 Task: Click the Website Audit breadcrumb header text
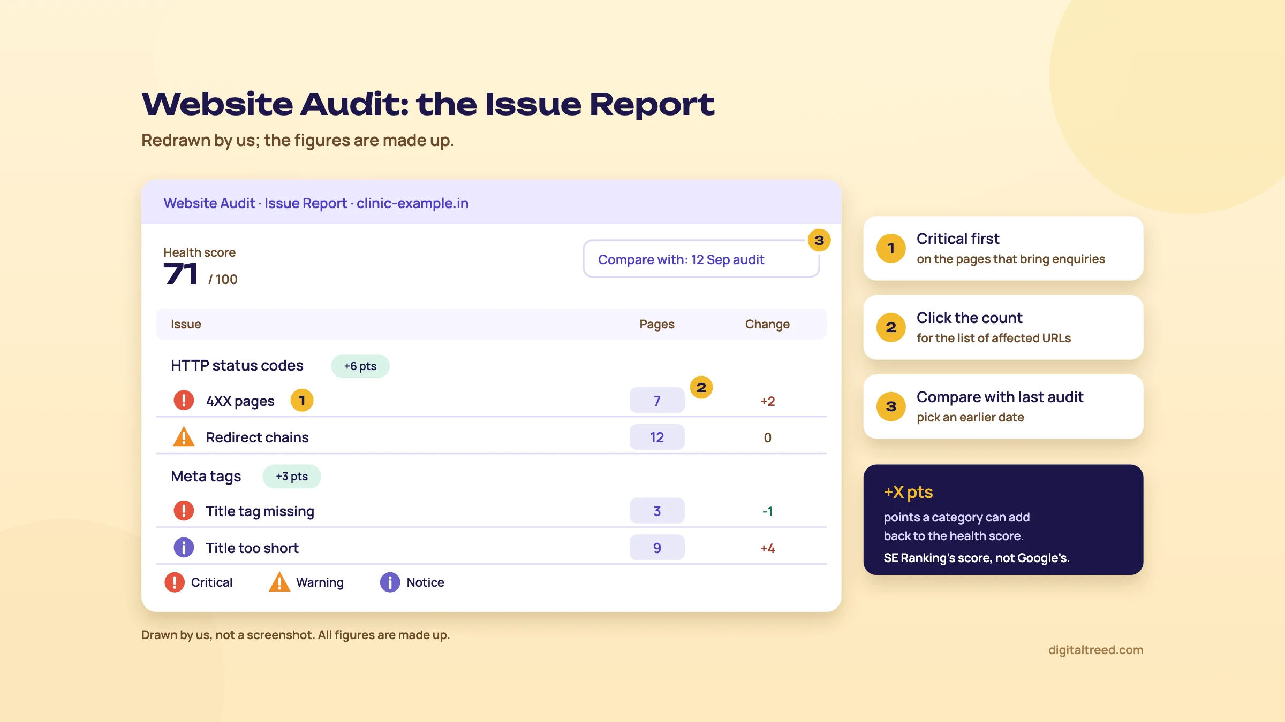(316, 203)
